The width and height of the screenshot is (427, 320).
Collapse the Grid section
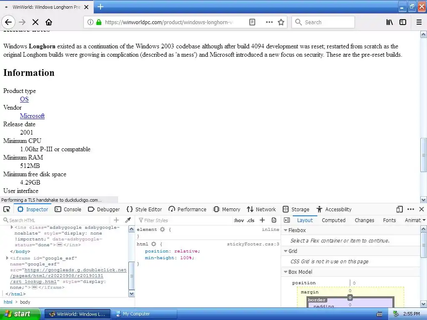click(286, 251)
